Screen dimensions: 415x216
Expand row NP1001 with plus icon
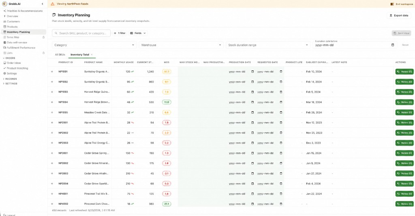point(52,72)
